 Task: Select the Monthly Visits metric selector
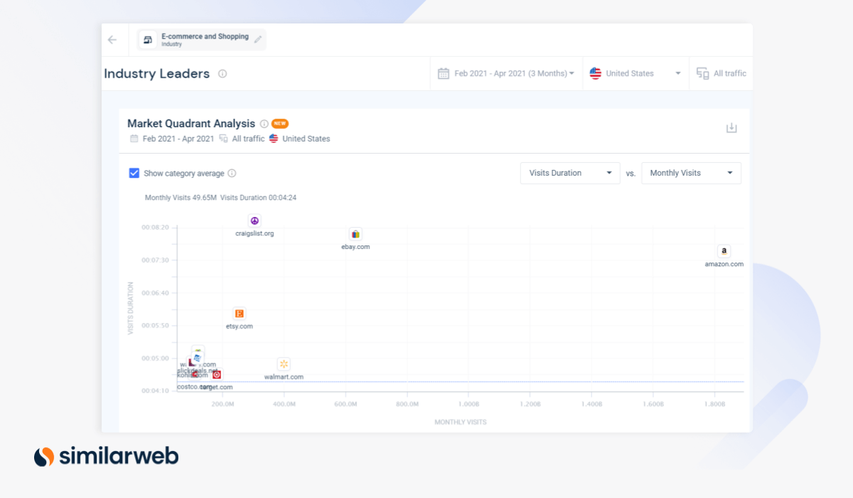tap(690, 173)
